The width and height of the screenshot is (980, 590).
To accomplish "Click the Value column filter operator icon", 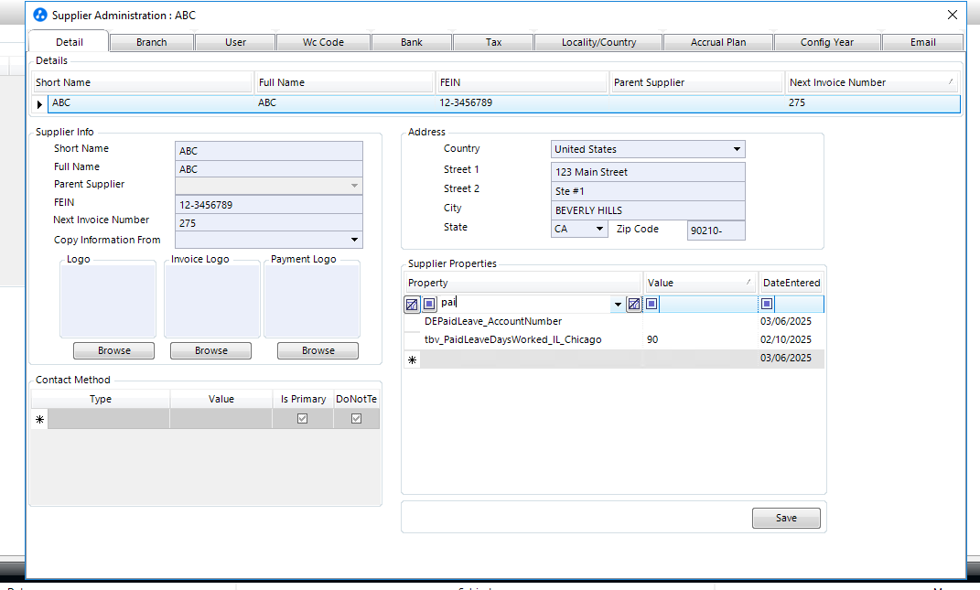I will click(652, 305).
